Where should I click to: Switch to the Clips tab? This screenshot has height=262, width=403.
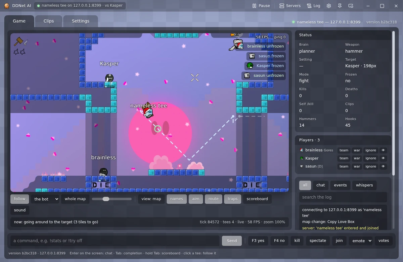tap(49, 21)
